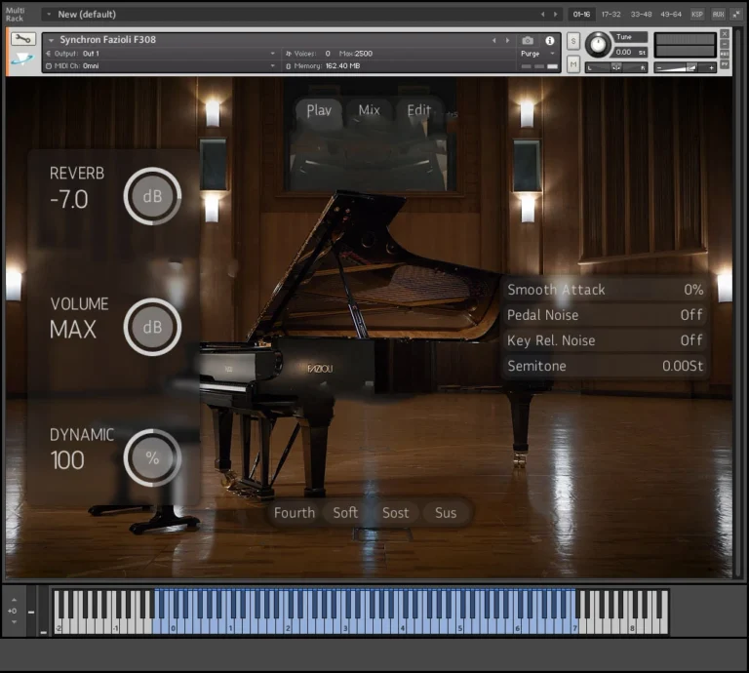This screenshot has width=749, height=673.
Task: Click the Multi Rack label
Action: pyautogui.click(x=15, y=15)
